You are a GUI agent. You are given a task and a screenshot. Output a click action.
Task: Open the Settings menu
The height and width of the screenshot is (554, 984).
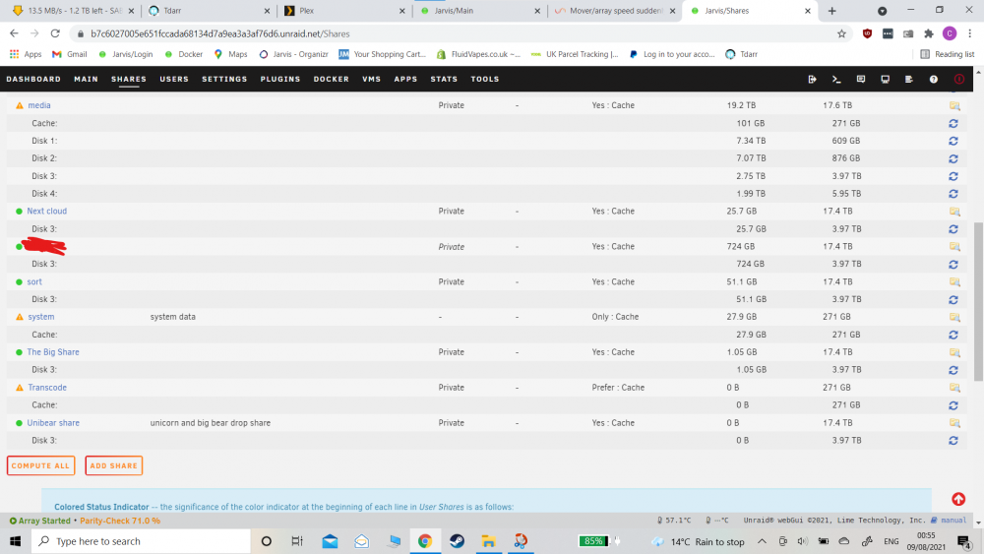coord(224,79)
